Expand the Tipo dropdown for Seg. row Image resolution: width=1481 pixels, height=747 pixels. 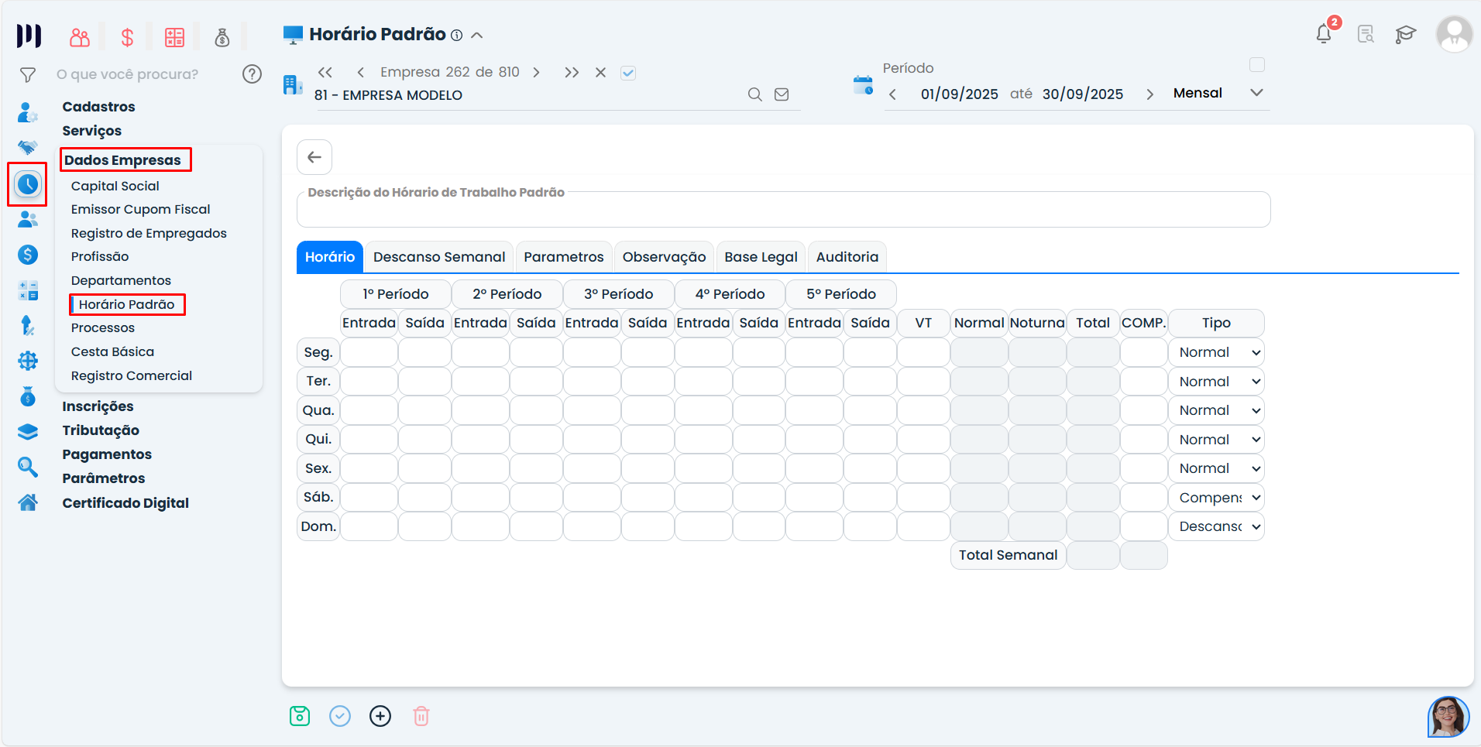click(1216, 352)
